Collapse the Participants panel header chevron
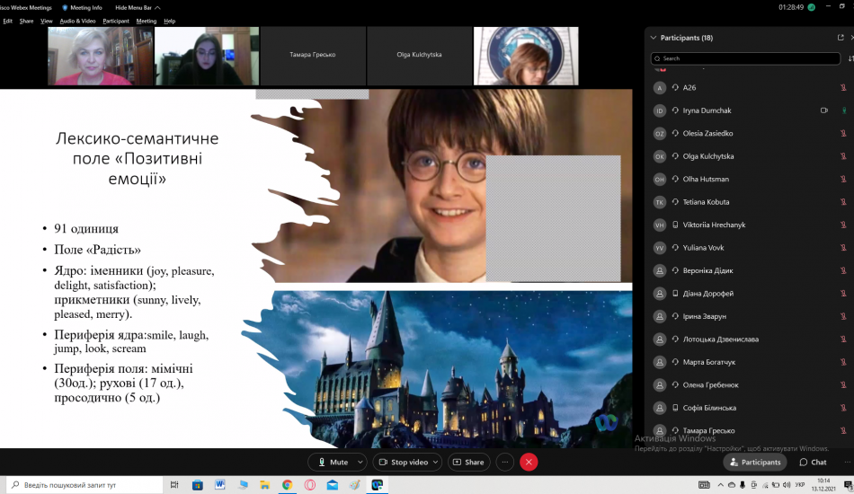This screenshot has width=854, height=494. 653,38
